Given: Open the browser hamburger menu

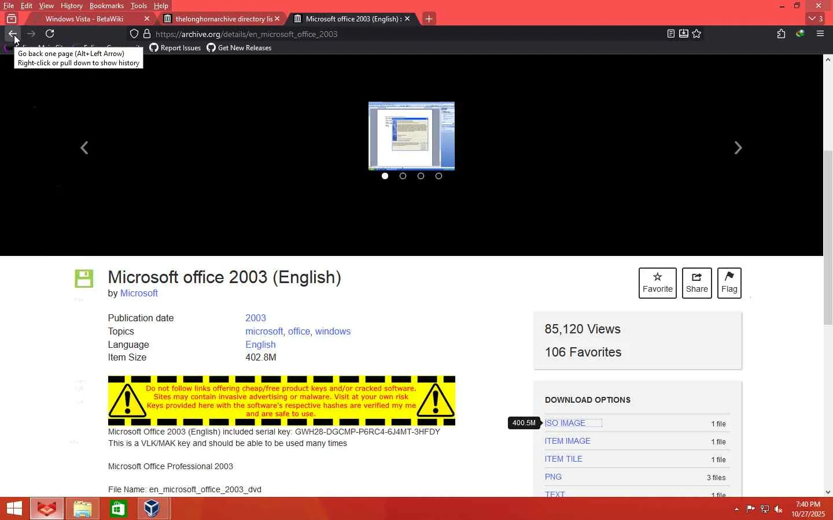Looking at the screenshot, I should [820, 34].
